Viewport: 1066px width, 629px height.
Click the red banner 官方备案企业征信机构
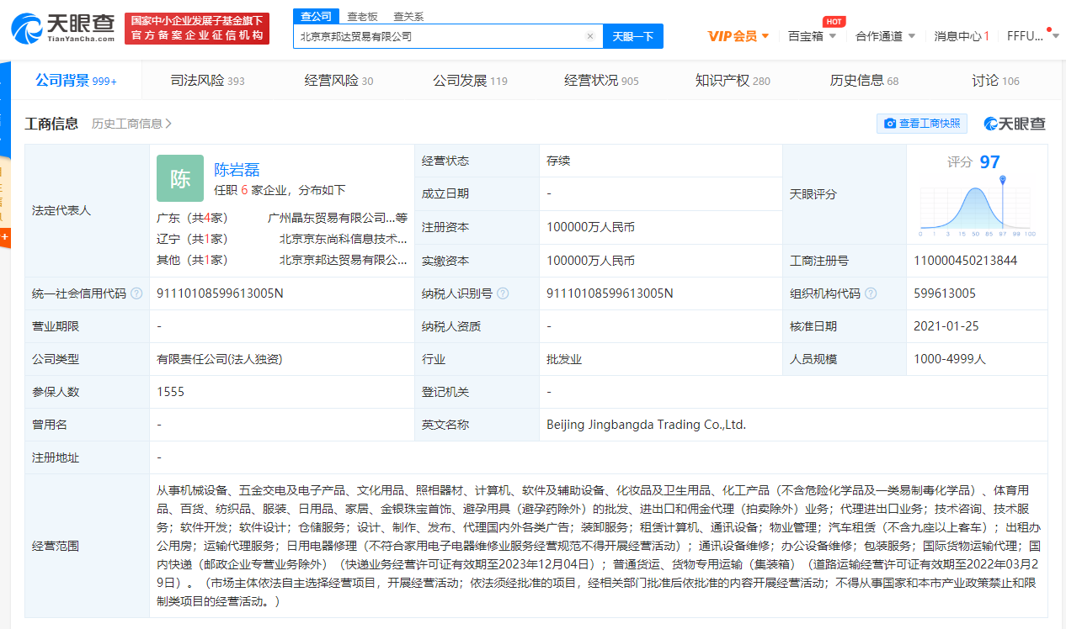[x=196, y=29]
